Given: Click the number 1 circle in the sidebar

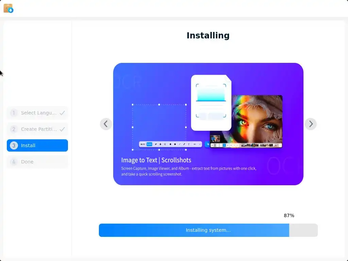Looking at the screenshot, I should (x=14, y=113).
